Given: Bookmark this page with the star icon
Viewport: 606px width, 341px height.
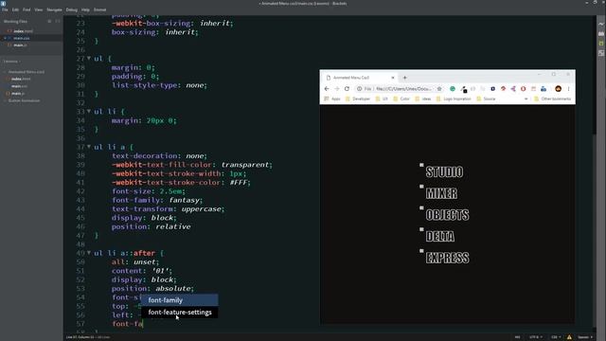Looking at the screenshot, I should coord(439,89).
